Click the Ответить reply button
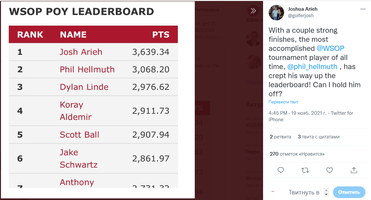 click(349, 192)
